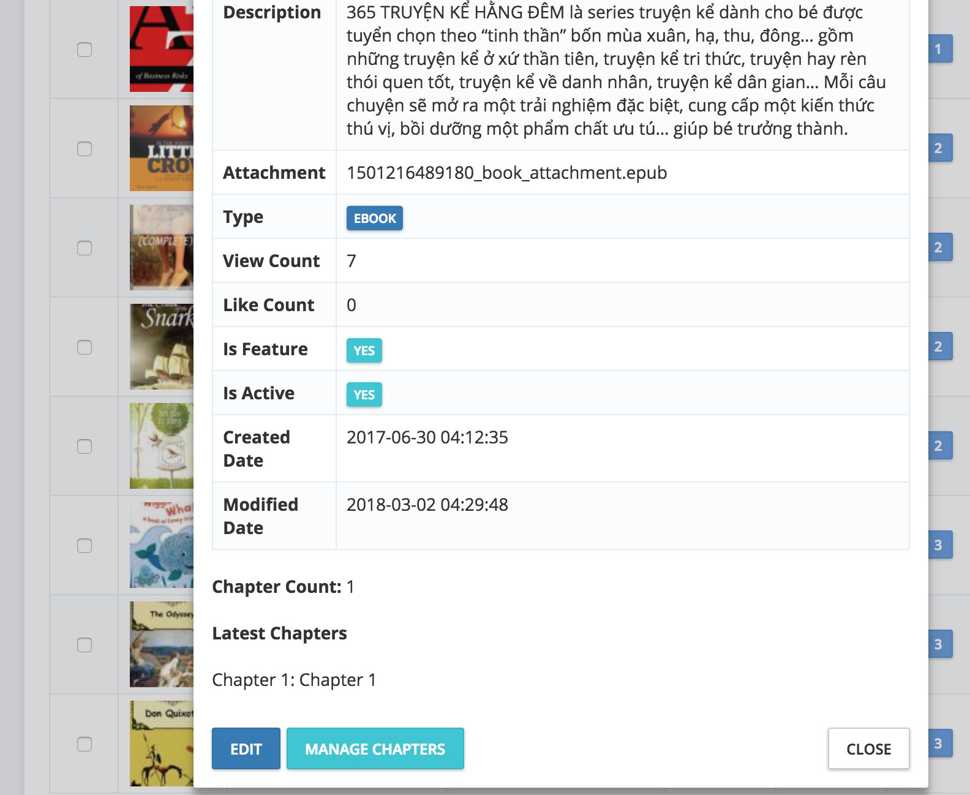The height and width of the screenshot is (795, 970).
Task: Tick checkbox beside the red business book
Action: 85,50
